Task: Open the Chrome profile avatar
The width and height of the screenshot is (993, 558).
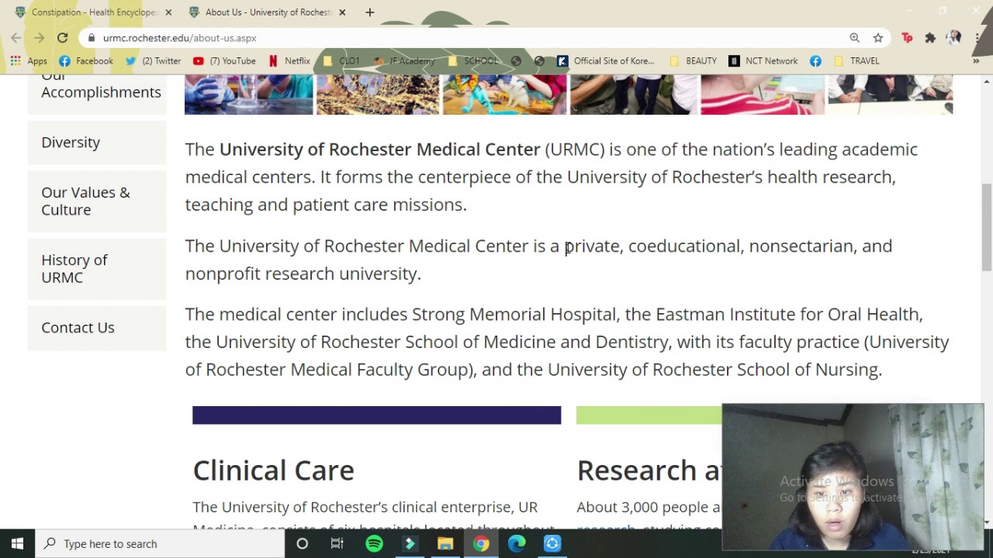Action: [953, 37]
